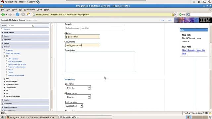Image resolution: width=212 pixels, height=119 pixels.
Task: Collapse the Resources section
Action: click(x=2, y=47)
